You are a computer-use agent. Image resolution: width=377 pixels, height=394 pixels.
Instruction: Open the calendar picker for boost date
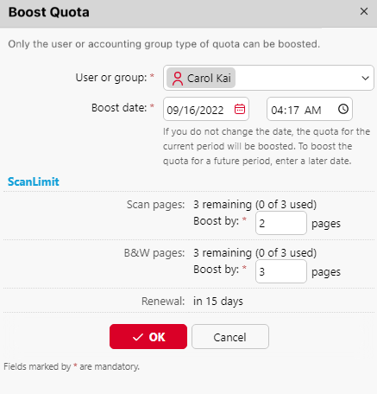click(x=240, y=109)
